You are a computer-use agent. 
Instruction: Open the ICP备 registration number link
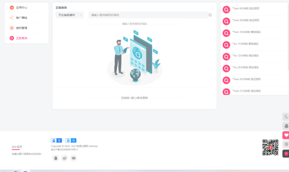(64, 150)
